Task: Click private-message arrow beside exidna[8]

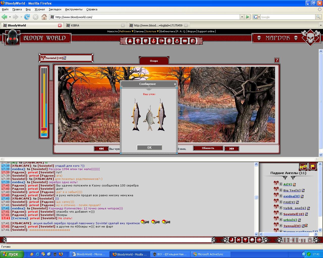Action: point(281,196)
